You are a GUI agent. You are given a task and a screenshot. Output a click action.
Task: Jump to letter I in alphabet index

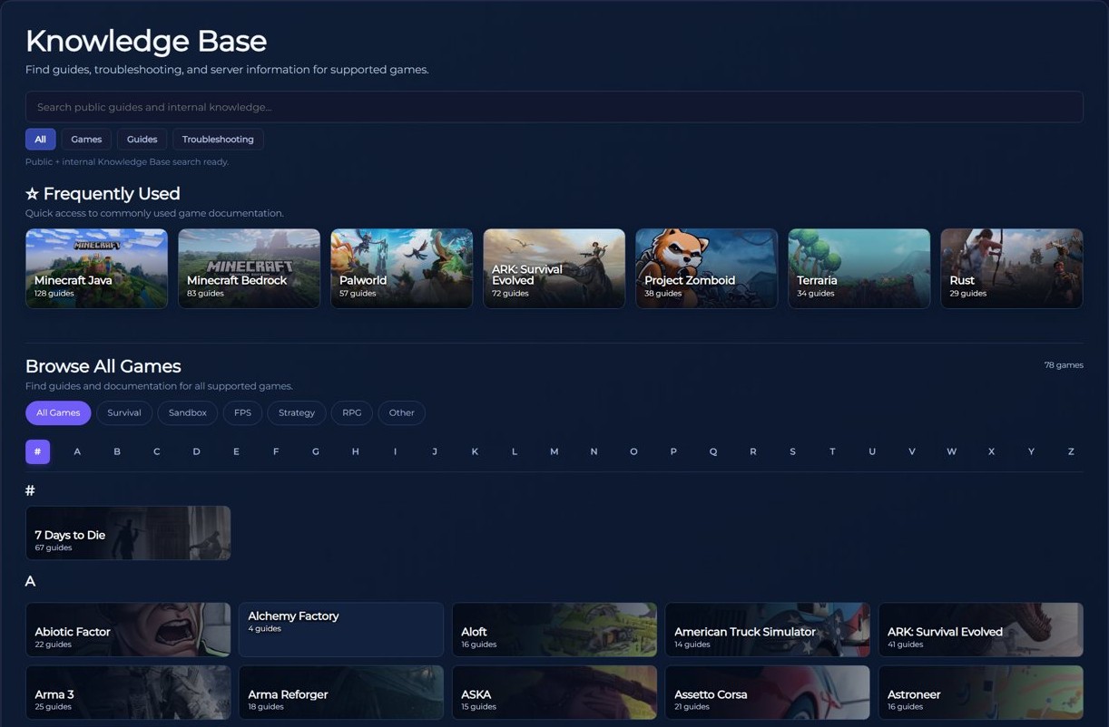coord(395,451)
